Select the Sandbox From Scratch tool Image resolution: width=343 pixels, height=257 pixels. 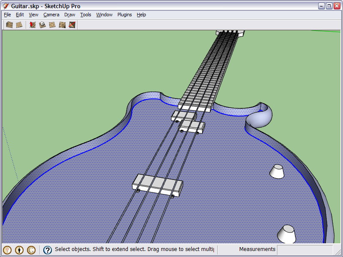(19, 25)
